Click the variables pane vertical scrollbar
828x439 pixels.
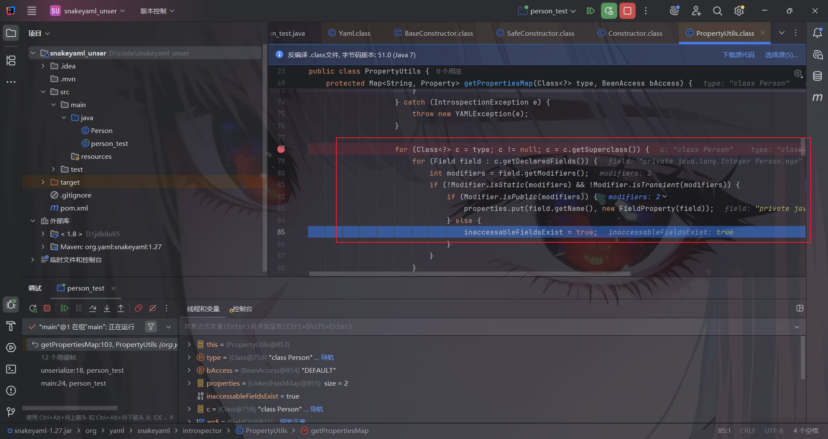(x=803, y=358)
